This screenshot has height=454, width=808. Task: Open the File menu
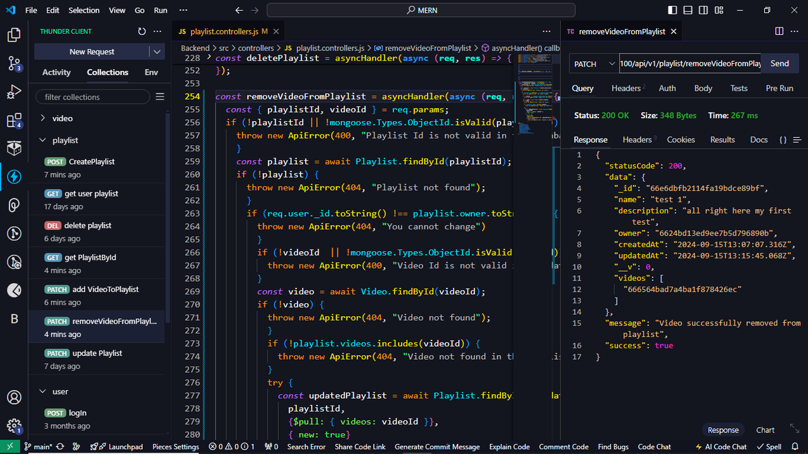pos(31,10)
